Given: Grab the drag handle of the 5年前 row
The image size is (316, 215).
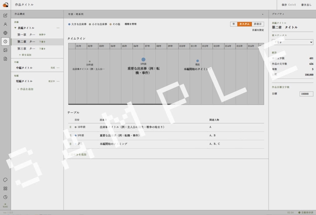Looking at the screenshot, I should [x=70, y=135].
